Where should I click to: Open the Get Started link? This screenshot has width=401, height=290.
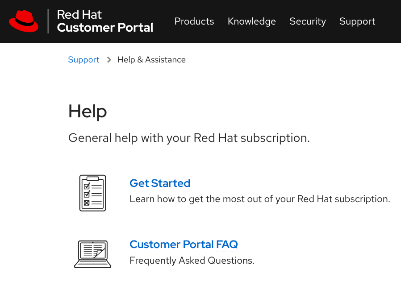click(160, 183)
